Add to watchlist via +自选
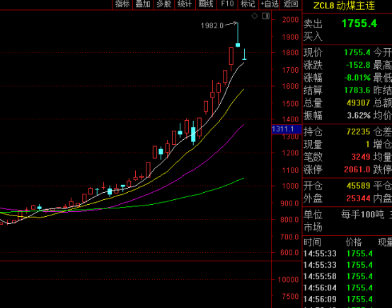392x308 pixels. click(270, 4)
